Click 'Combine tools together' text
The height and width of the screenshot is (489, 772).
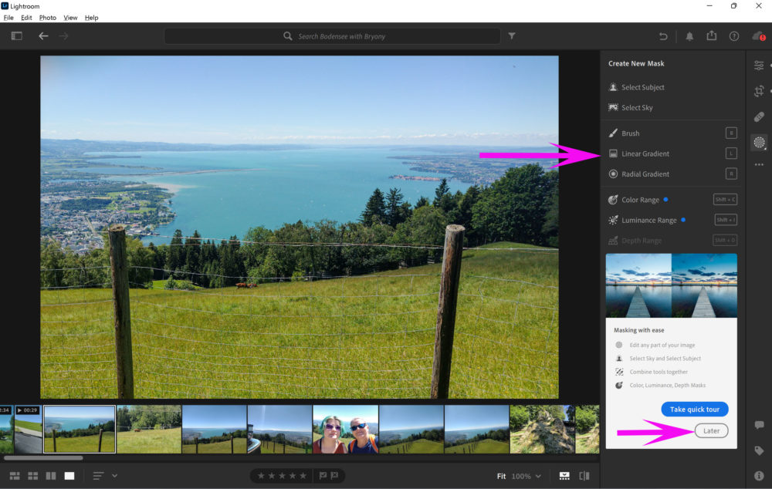659,372
